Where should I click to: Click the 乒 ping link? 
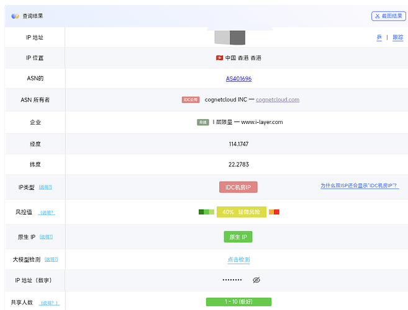[x=379, y=37]
